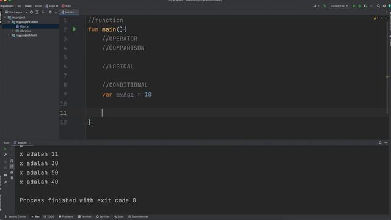This screenshot has width=391, height=220.
Task: Open the Dependencies tool window
Action: pyautogui.click(x=139, y=216)
